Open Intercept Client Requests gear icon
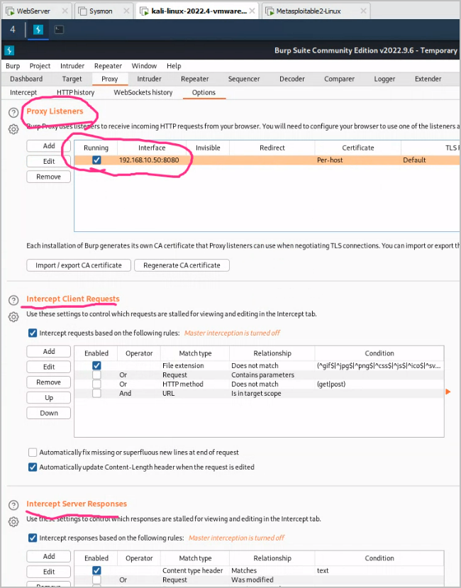The width and height of the screenshot is (461, 588). point(13,317)
